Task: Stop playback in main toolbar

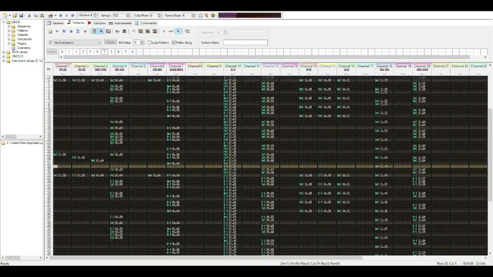Action: pos(60,15)
